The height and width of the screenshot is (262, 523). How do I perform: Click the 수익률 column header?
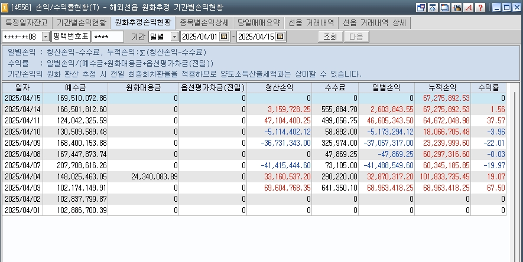[488, 88]
